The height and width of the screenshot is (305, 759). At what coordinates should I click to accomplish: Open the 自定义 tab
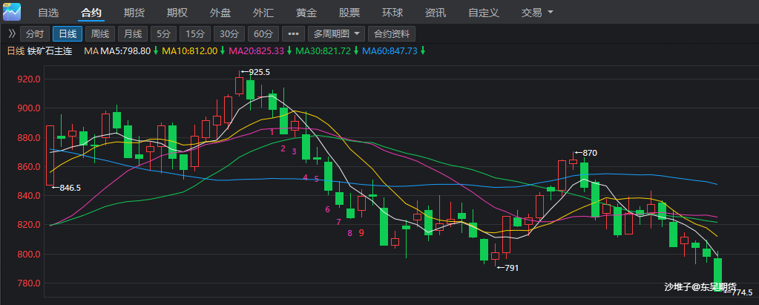point(484,13)
